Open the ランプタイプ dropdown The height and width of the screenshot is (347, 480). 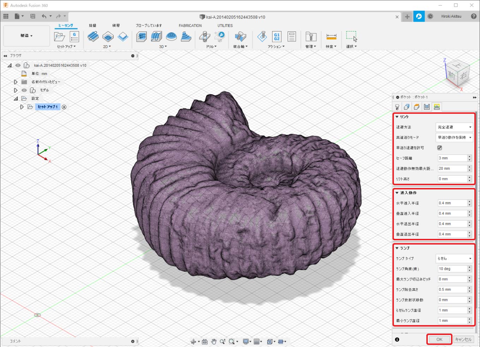[454, 259]
